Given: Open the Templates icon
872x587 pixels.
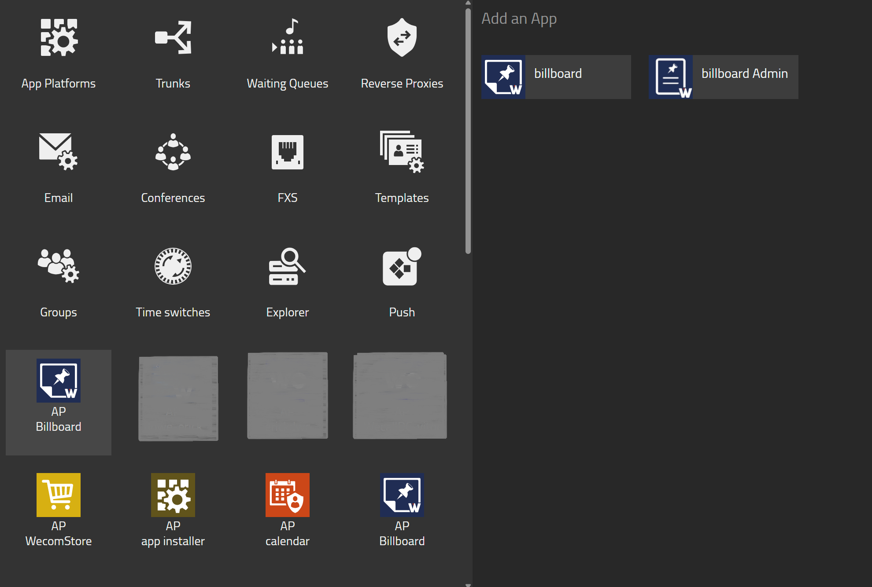Looking at the screenshot, I should pos(402,152).
